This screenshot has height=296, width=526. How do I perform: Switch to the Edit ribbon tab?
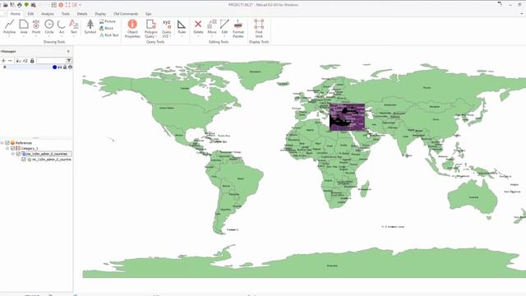click(30, 14)
